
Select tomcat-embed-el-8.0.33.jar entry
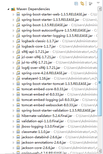(x=43, y=94)
